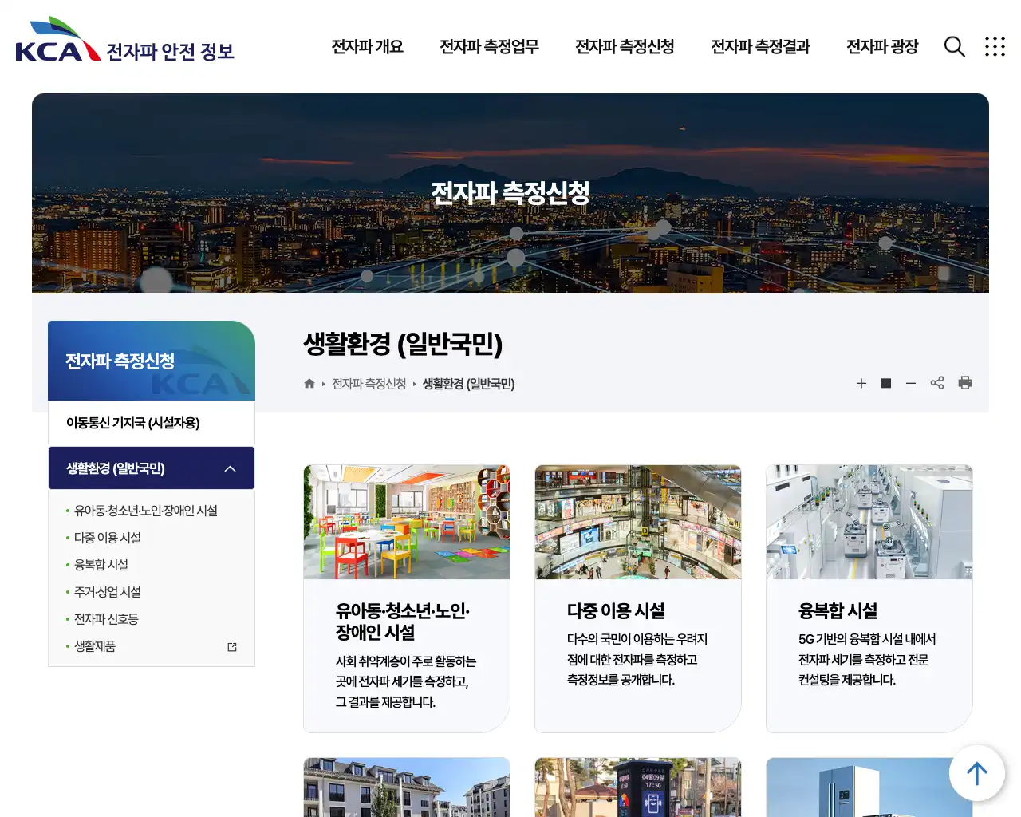Select 이동통신 기지국 (시설자용) in sidebar
The width and height of the screenshot is (1021, 817).
click(133, 423)
